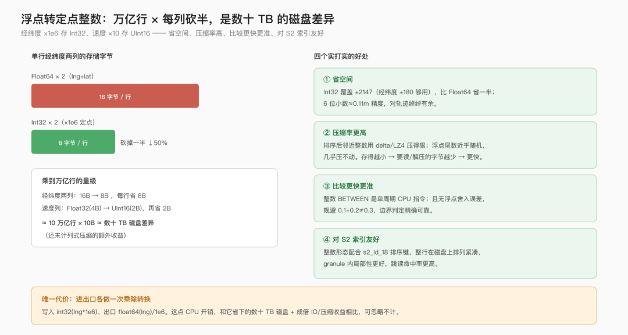The width and height of the screenshot is (628, 335).
Task: Click the heading 四个实打实的好处
Action: click(x=341, y=56)
